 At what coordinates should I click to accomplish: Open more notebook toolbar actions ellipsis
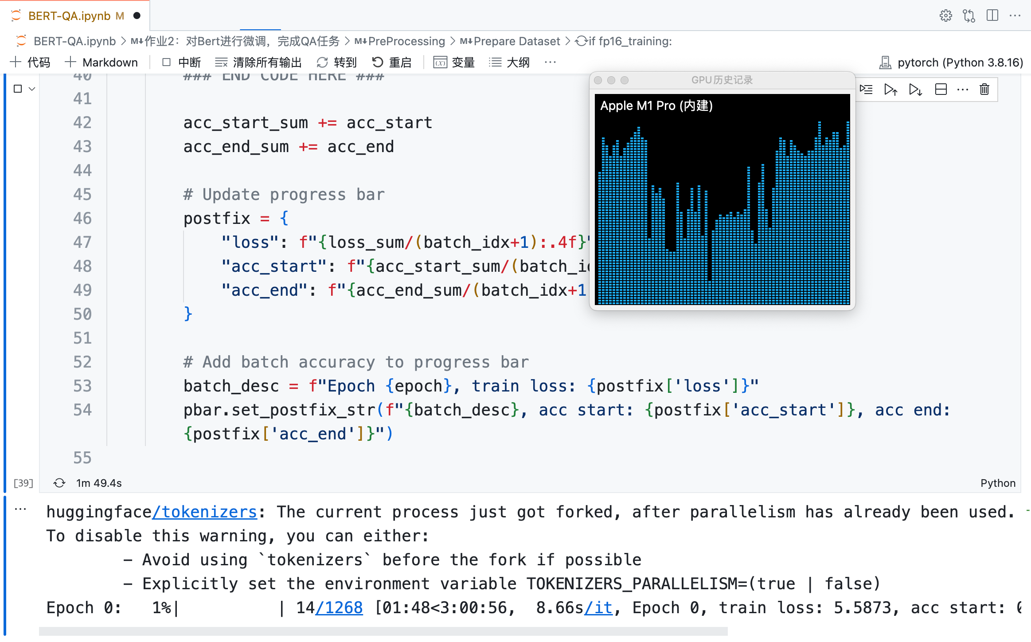click(x=550, y=63)
